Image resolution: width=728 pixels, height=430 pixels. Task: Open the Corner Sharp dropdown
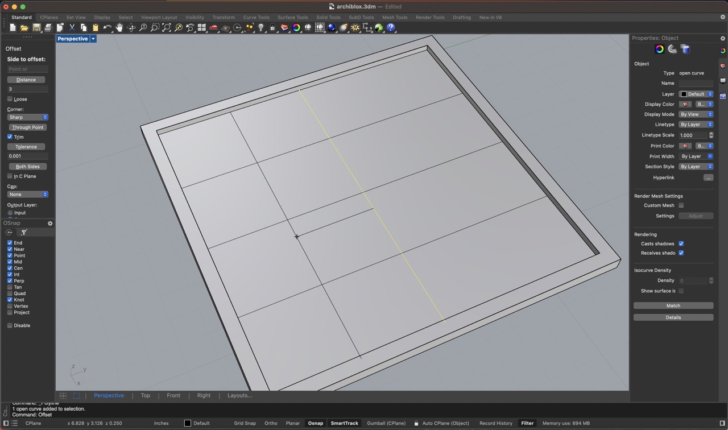(28, 117)
